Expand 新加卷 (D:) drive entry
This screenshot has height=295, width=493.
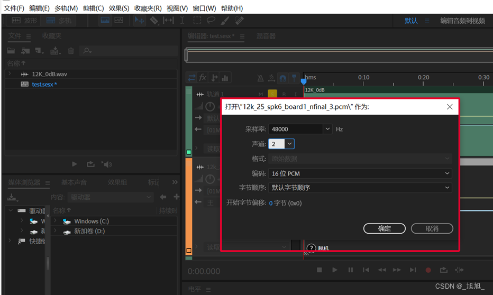tap(56, 231)
